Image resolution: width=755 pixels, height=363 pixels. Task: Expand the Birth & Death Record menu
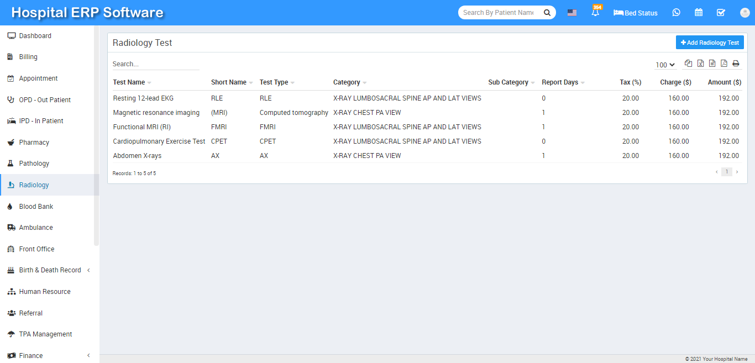coord(50,270)
